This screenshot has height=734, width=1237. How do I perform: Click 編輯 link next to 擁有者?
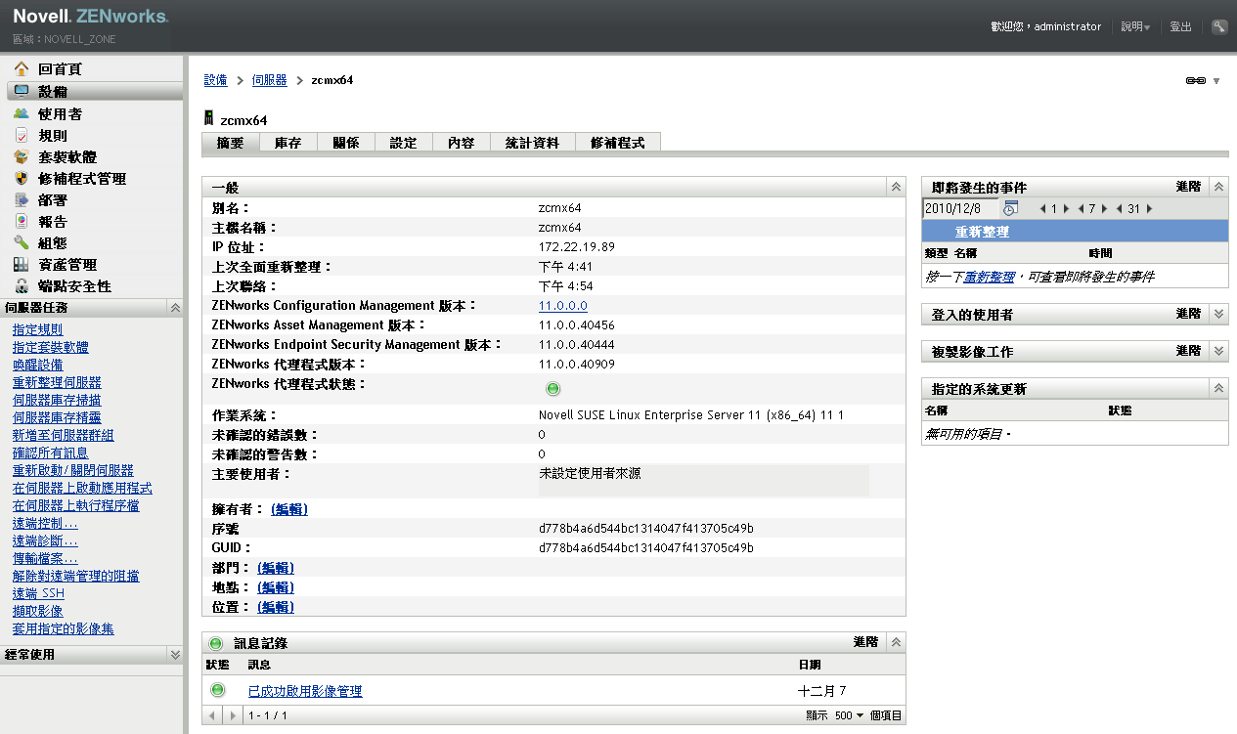(x=289, y=509)
